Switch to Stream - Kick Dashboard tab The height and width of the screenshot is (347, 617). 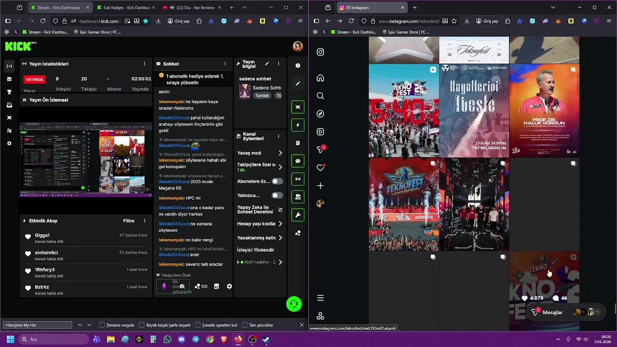click(60, 8)
